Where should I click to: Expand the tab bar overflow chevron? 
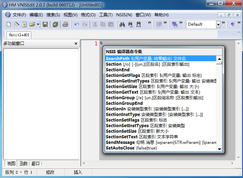pos(239,33)
